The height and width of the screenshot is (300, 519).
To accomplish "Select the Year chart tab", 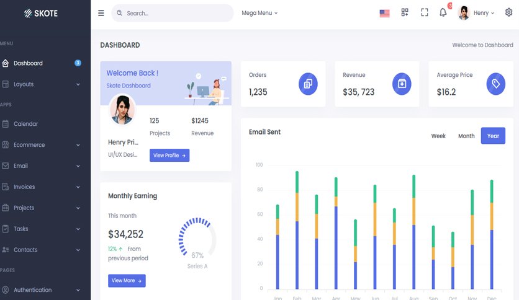I will coord(493,136).
